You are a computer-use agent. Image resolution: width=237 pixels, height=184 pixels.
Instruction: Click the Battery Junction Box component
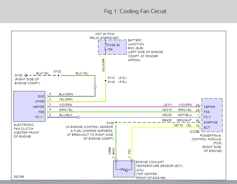[x=112, y=47]
